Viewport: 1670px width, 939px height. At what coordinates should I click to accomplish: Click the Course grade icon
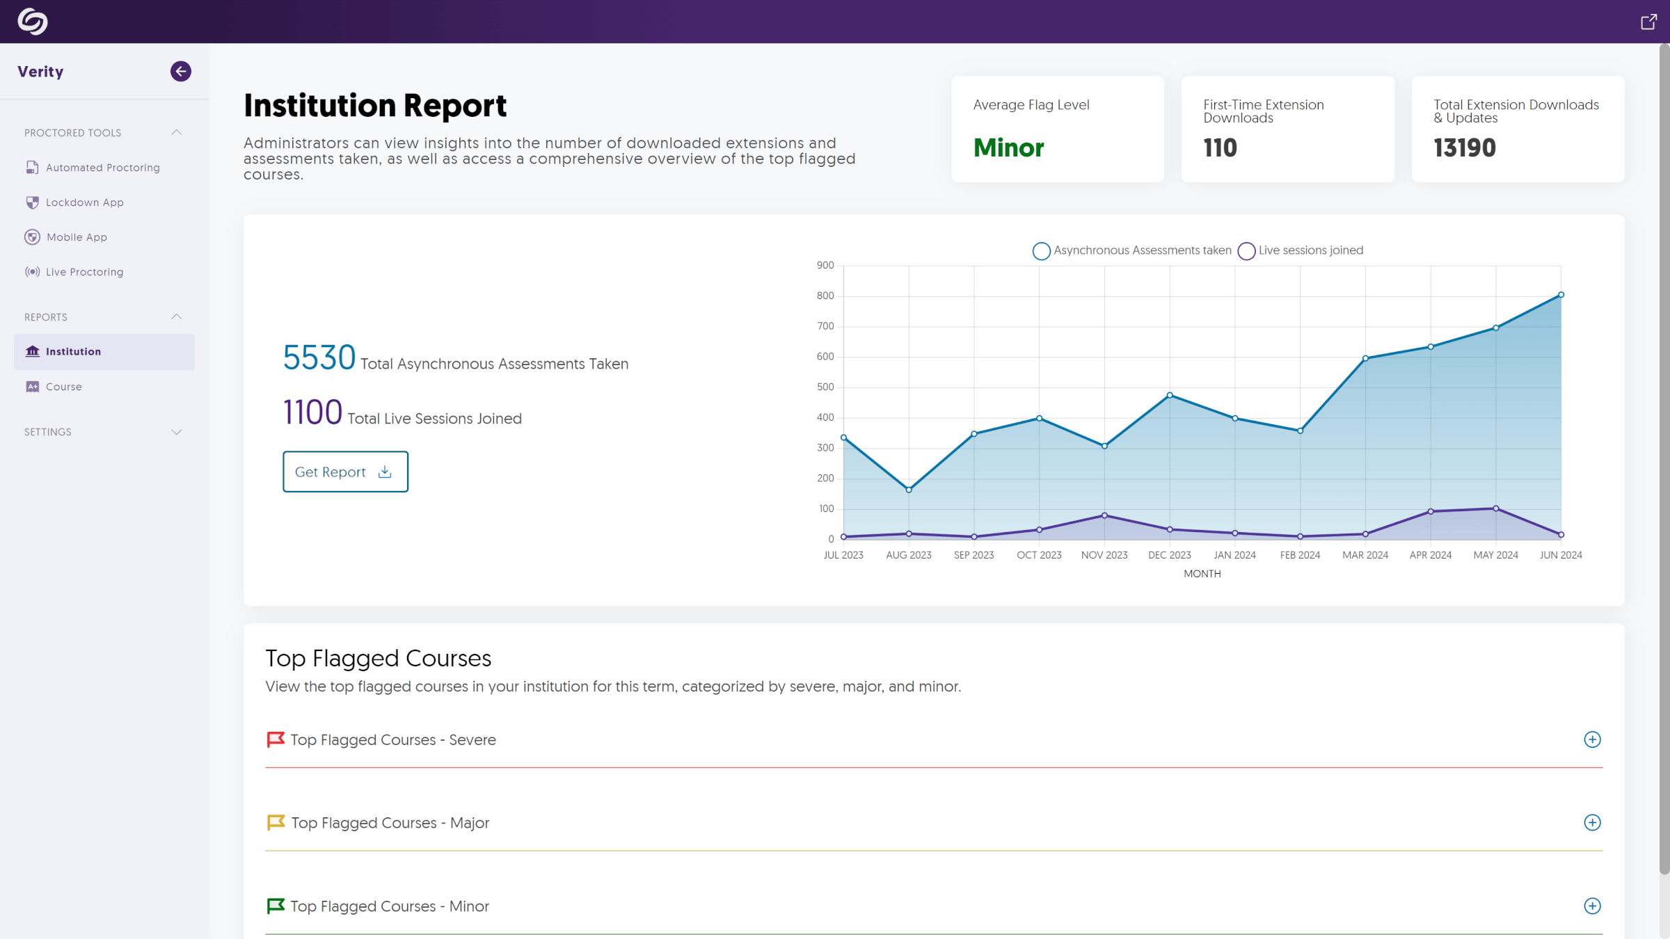click(32, 387)
